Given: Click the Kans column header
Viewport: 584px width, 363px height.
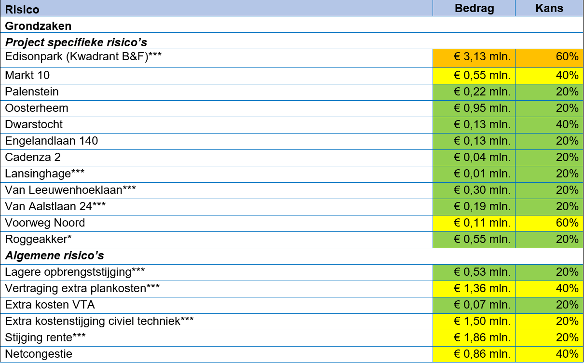Looking at the screenshot, I should (549, 9).
